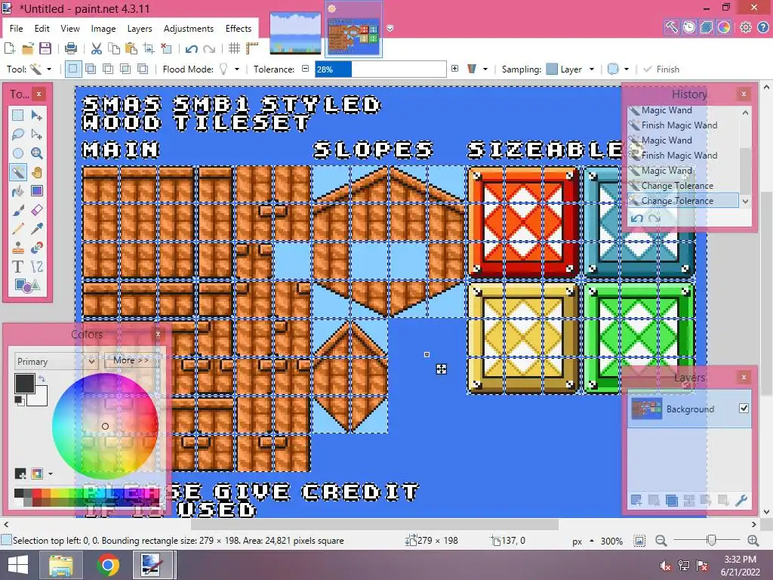Select the Shapes tool
773x580 pixels.
27,285
